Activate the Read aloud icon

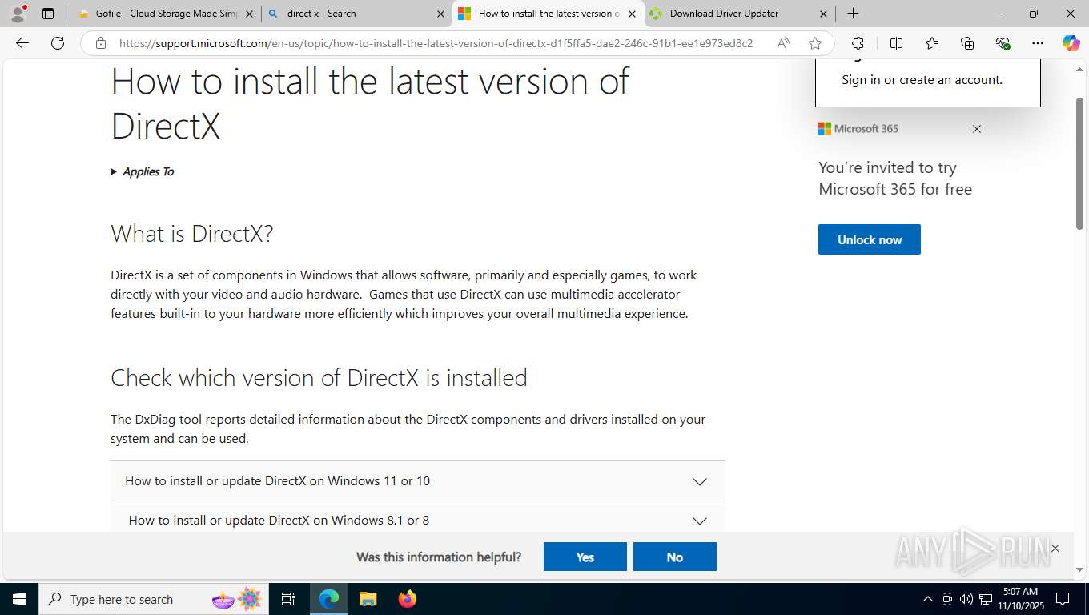point(783,43)
